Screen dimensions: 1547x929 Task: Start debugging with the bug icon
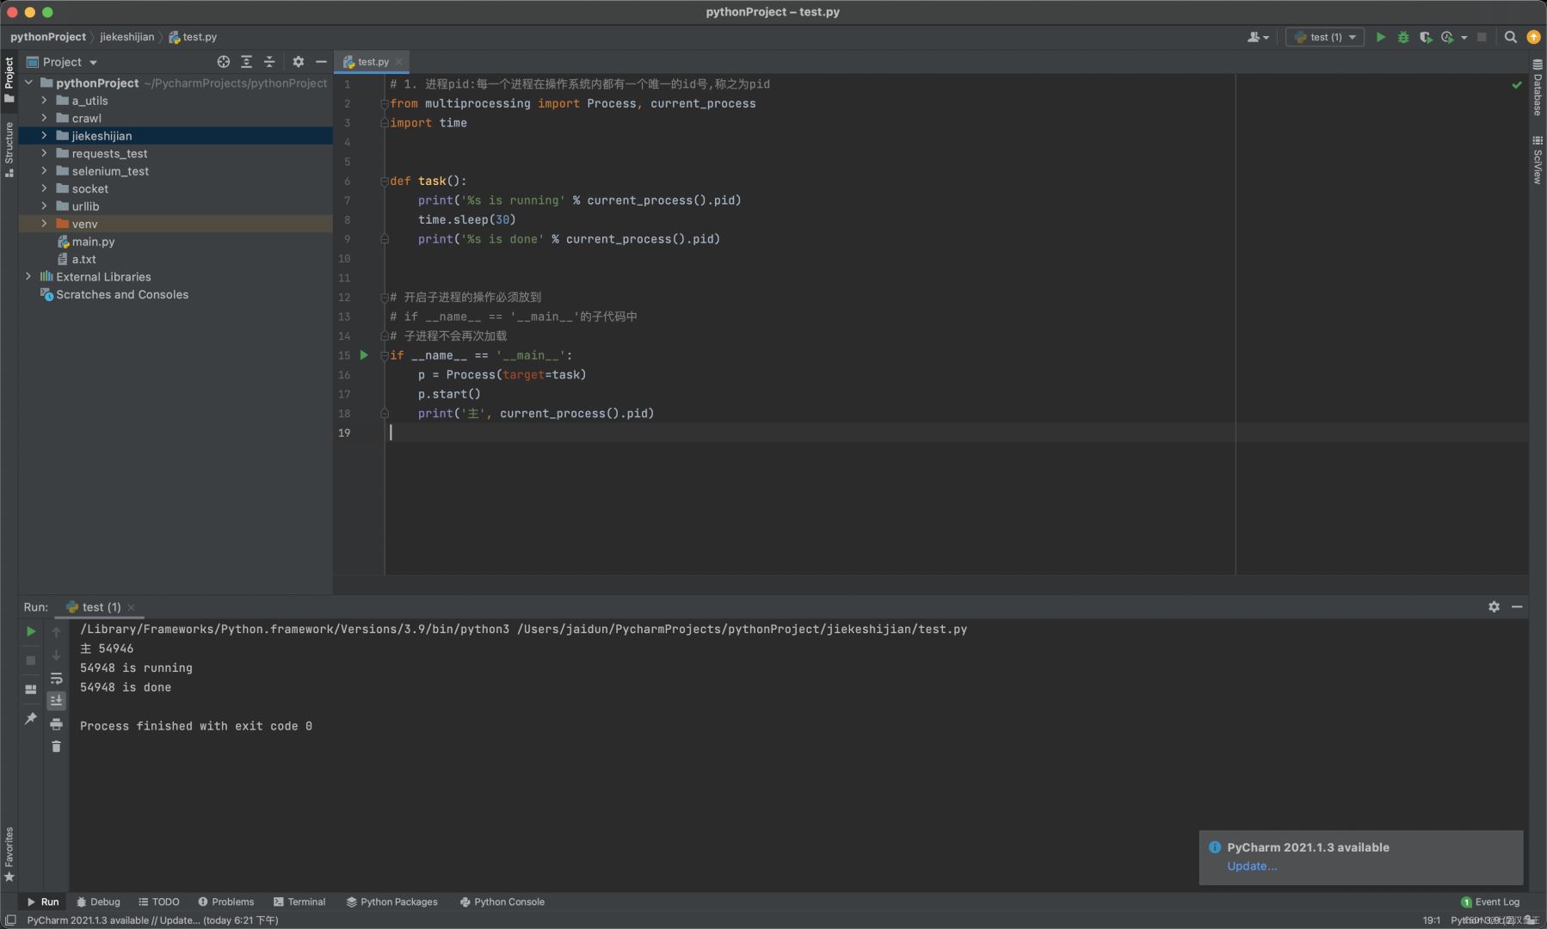pyautogui.click(x=1403, y=37)
